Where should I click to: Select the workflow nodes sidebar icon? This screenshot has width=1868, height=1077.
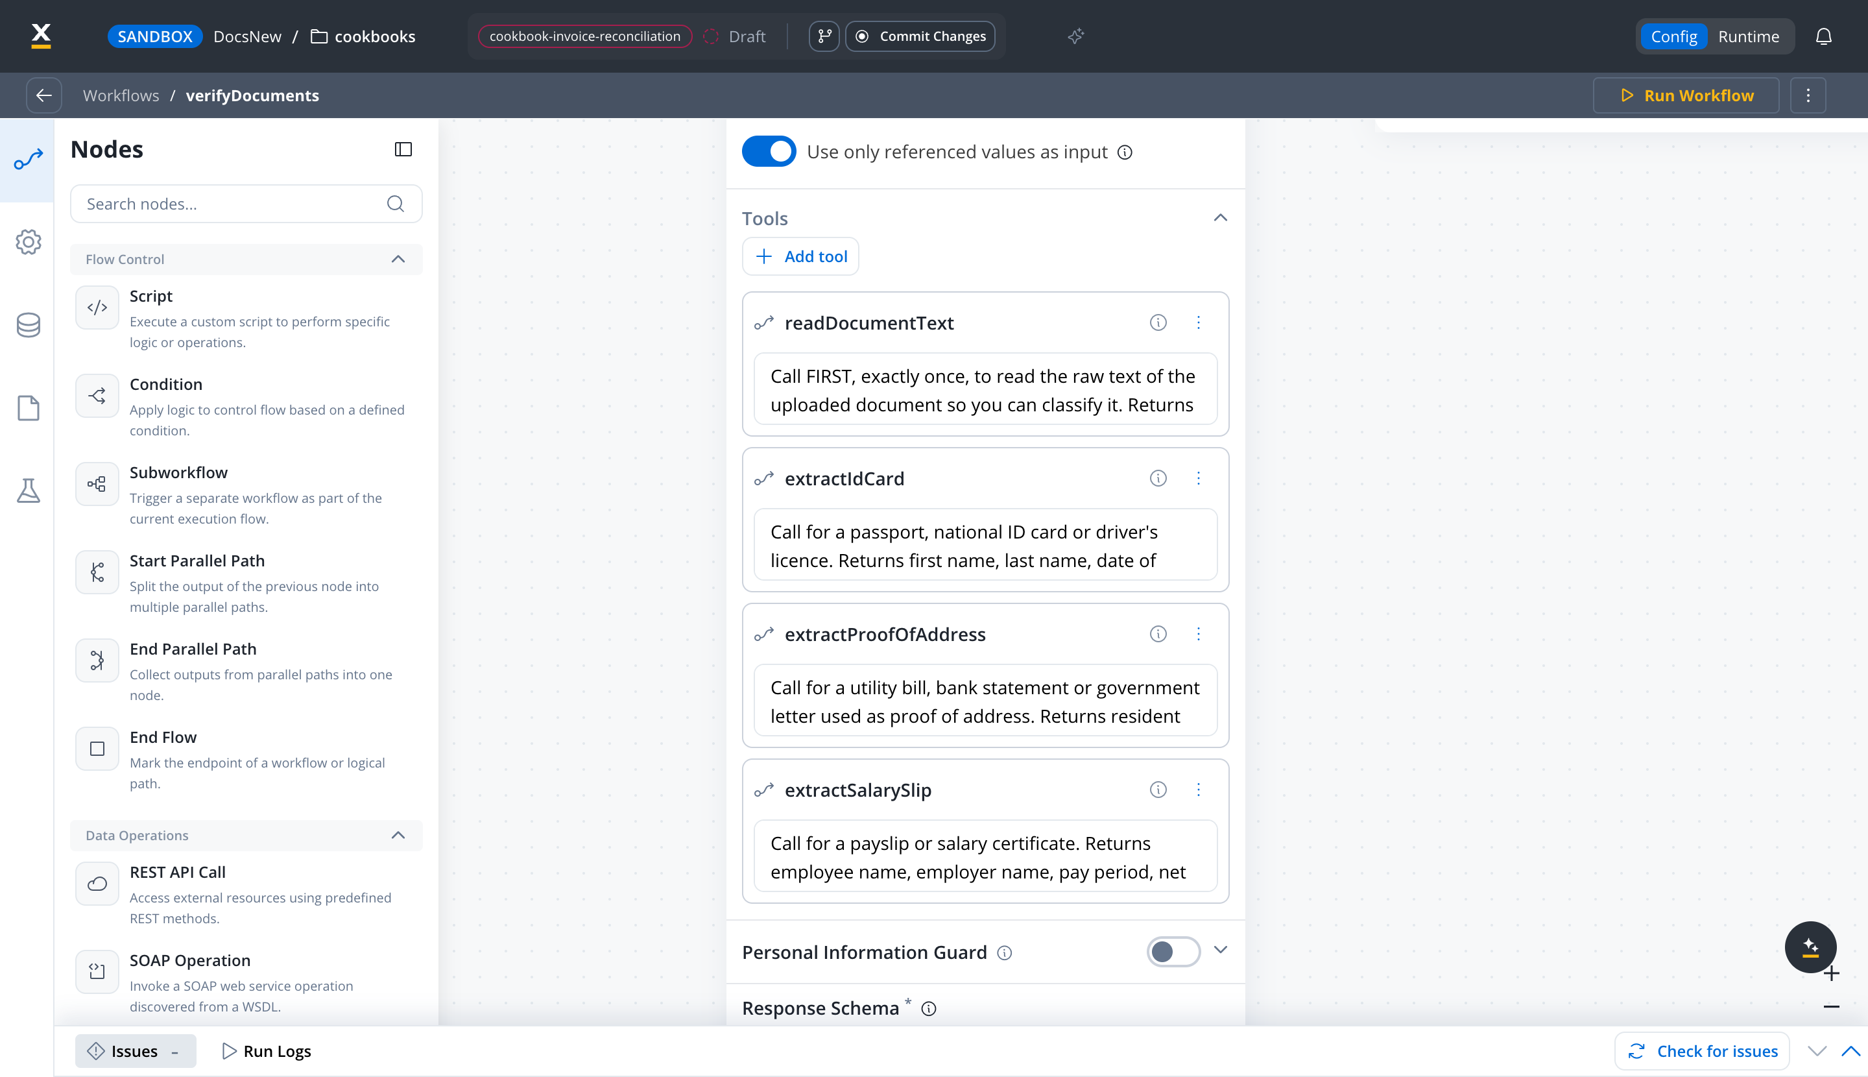pos(28,159)
